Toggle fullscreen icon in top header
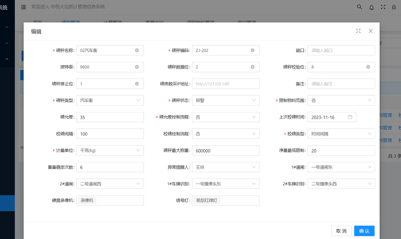Image resolution: width=401 pixels, height=239 pixels. click(383, 7)
